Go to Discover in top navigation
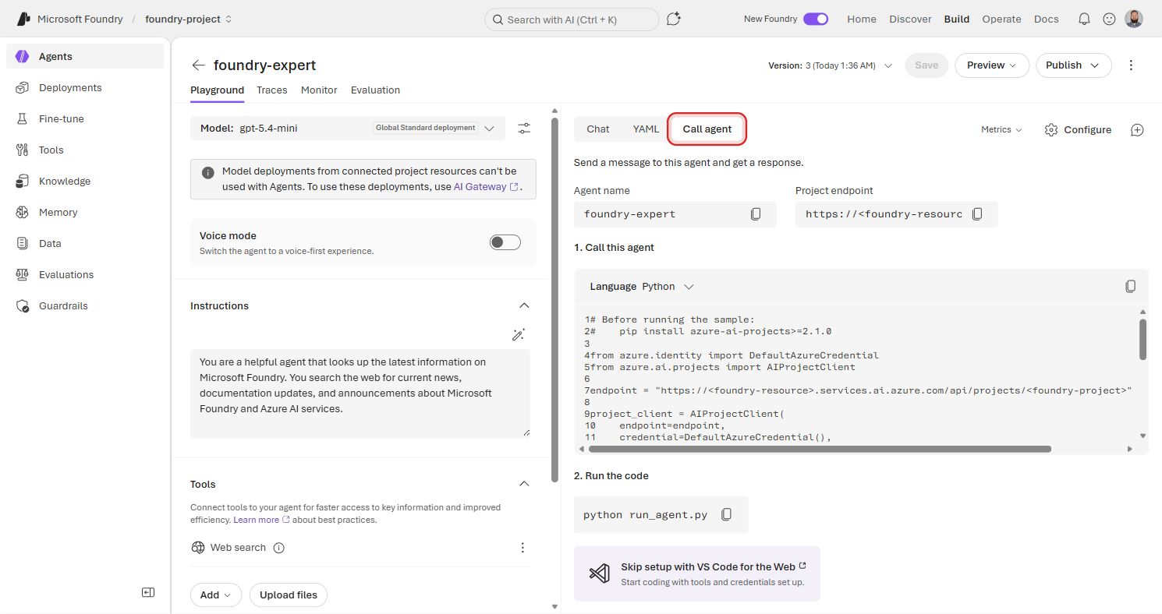The height and width of the screenshot is (614, 1162). point(910,19)
